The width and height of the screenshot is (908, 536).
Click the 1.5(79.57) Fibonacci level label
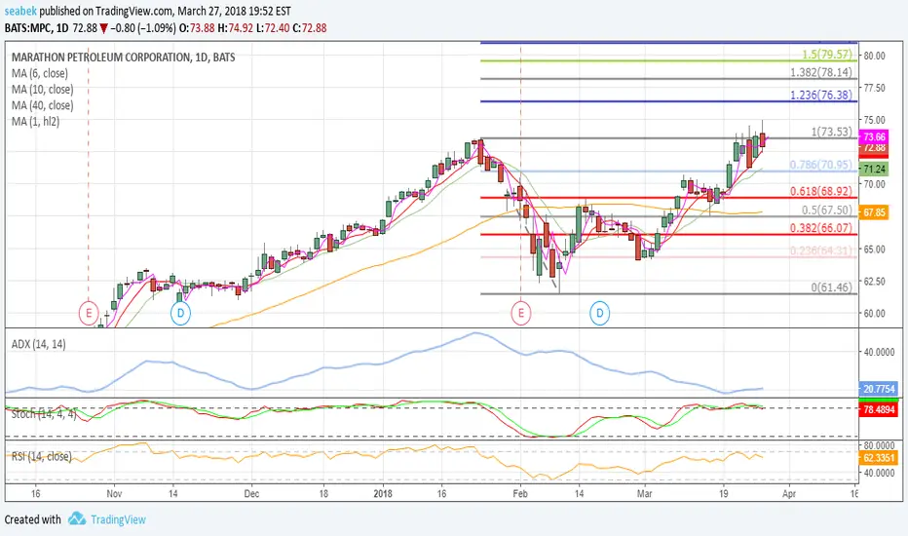(827, 55)
